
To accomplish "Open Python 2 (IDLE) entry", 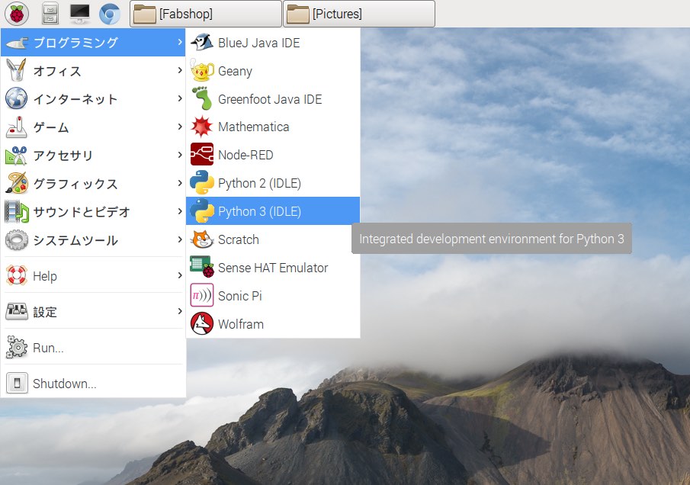I will click(x=273, y=183).
